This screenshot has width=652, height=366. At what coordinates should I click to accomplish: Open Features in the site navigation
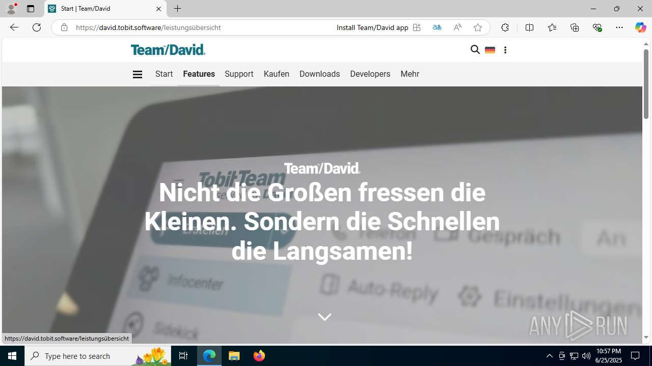(199, 74)
